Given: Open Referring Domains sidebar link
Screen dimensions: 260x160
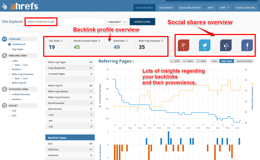Looking at the screenshot, I should [23, 74].
